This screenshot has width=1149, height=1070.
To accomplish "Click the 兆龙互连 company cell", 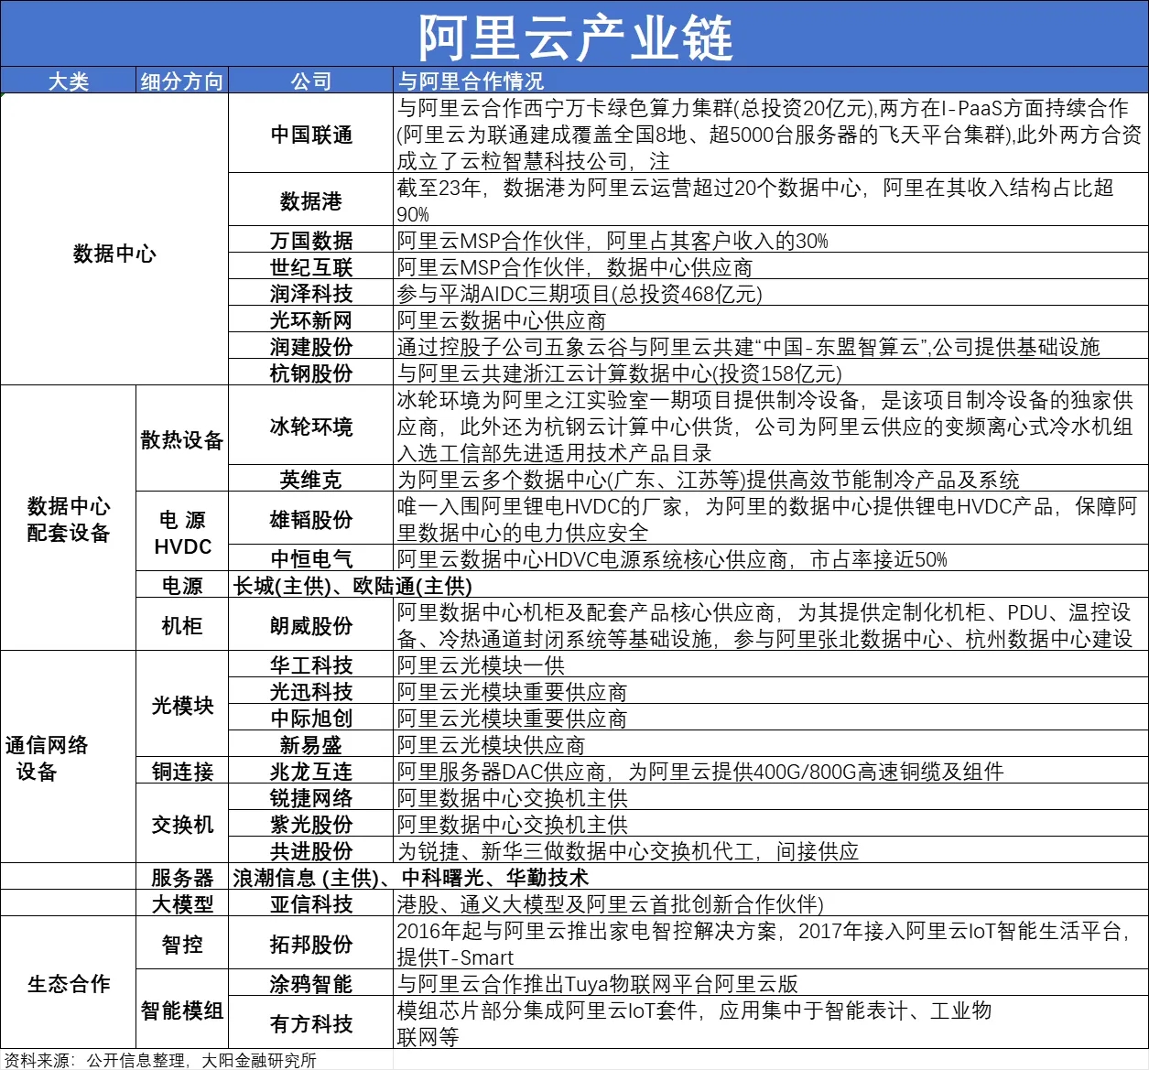I will tap(311, 772).
